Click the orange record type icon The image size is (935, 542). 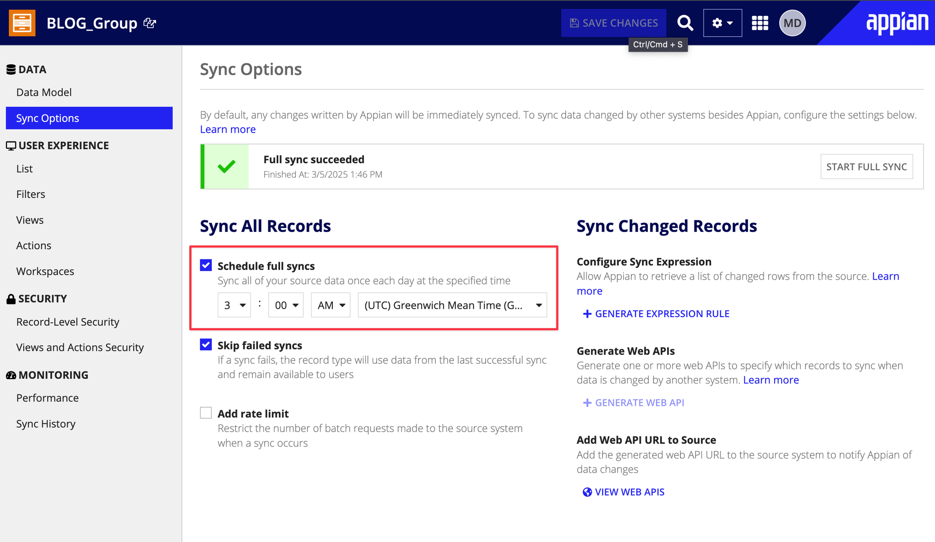tap(22, 23)
